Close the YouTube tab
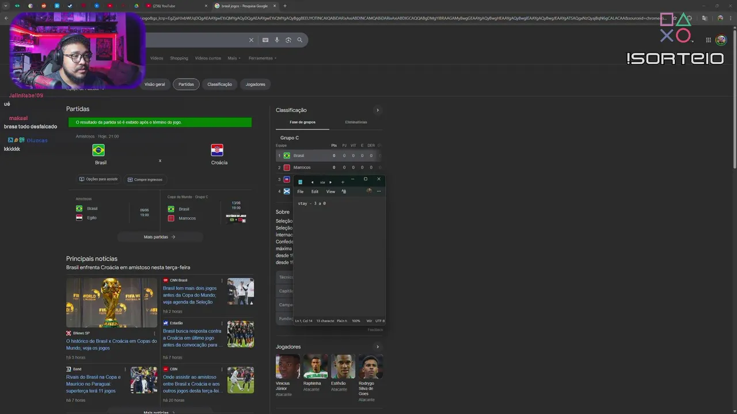 [x=206, y=6]
